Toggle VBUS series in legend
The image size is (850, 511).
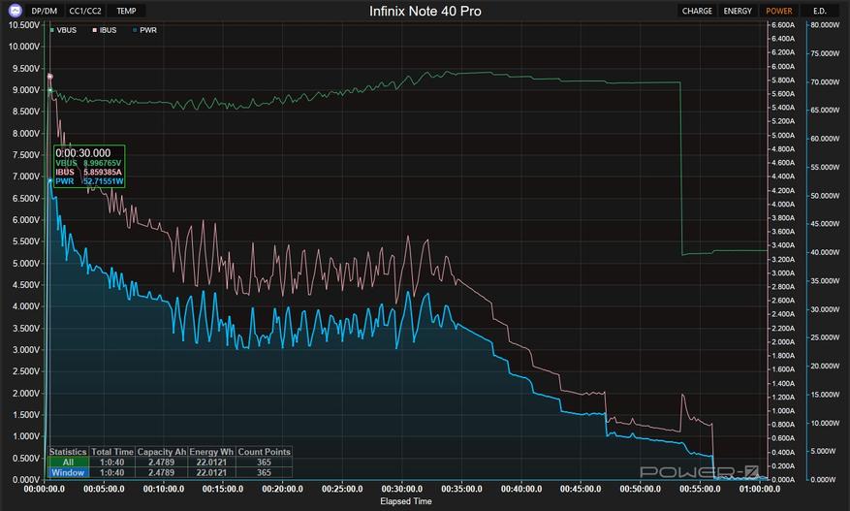point(63,30)
